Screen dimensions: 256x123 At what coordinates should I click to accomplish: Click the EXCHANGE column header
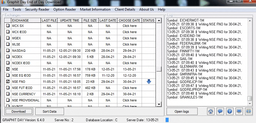(x=26, y=20)
